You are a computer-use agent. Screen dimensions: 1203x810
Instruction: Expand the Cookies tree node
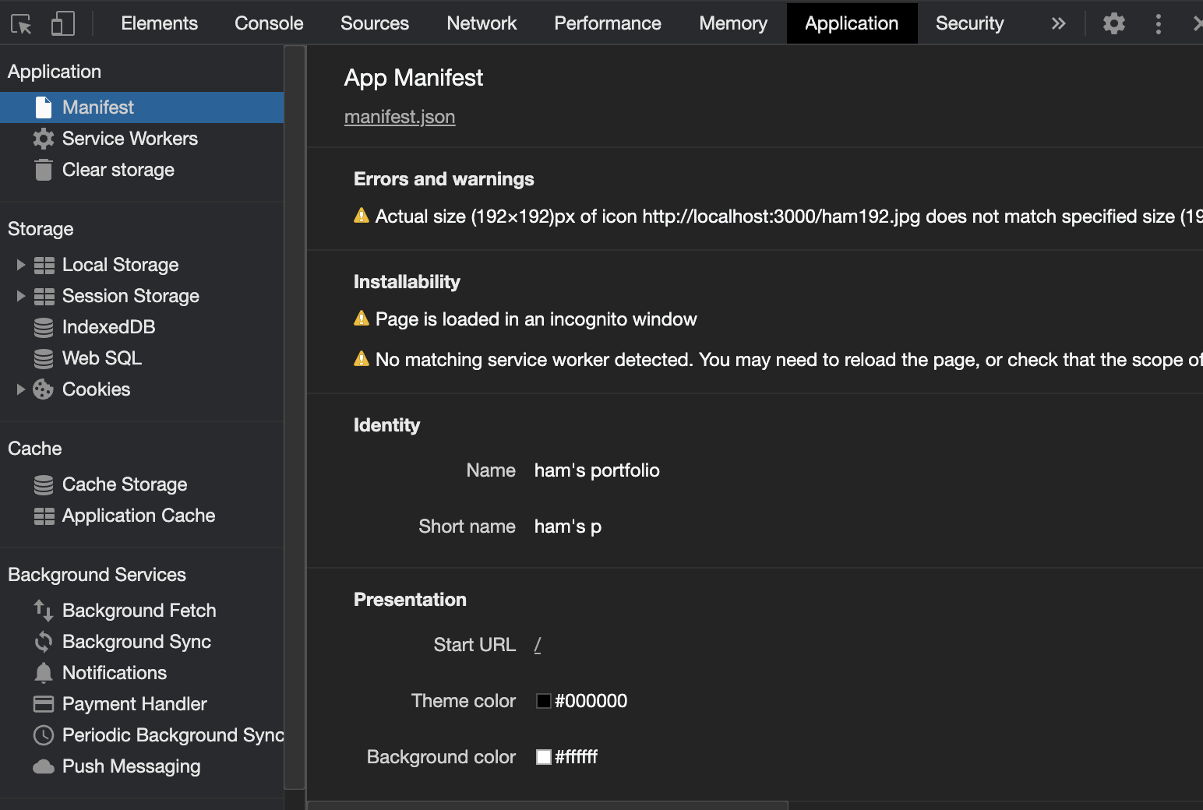[x=21, y=389]
